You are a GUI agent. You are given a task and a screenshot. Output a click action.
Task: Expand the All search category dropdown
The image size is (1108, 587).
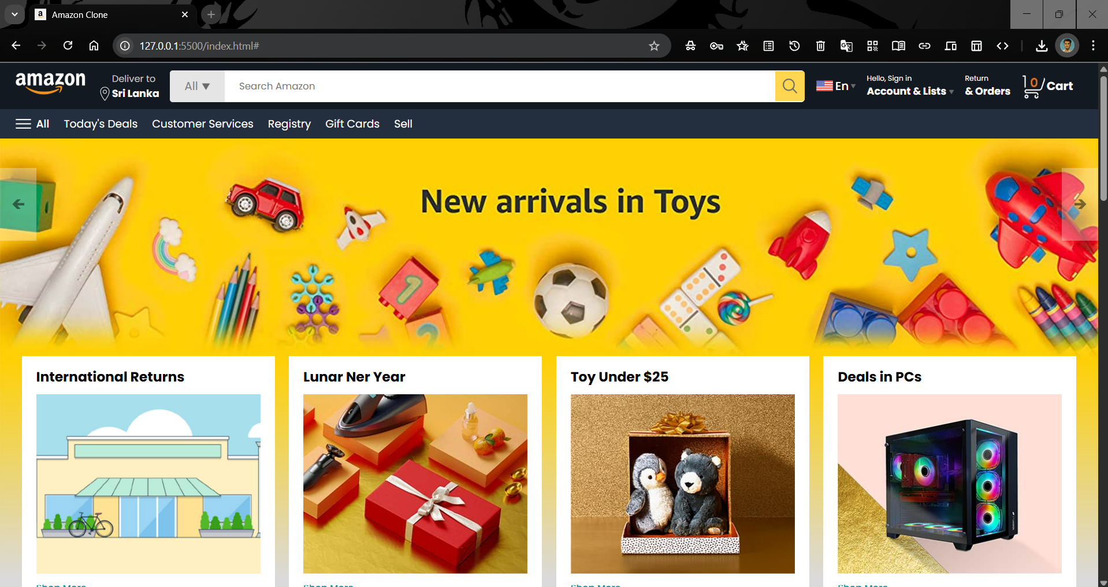click(197, 86)
